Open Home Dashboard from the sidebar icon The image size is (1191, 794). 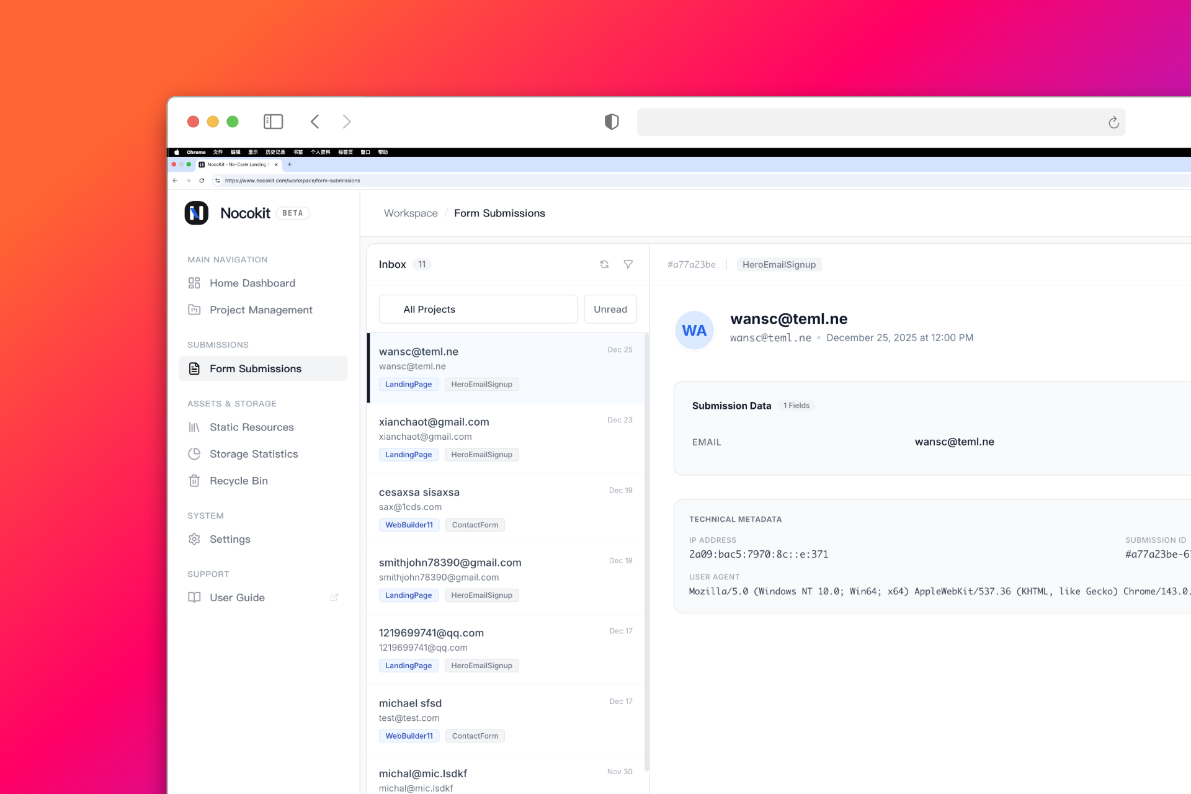[195, 283]
